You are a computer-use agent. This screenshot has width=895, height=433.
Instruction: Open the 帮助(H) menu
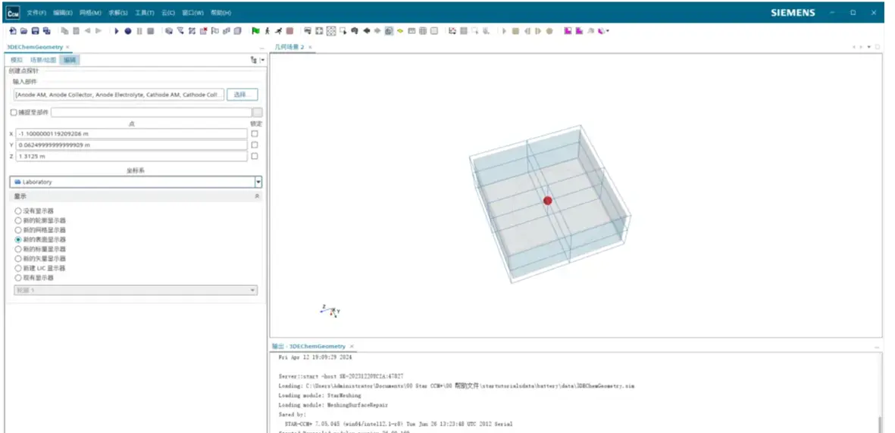pyautogui.click(x=221, y=13)
